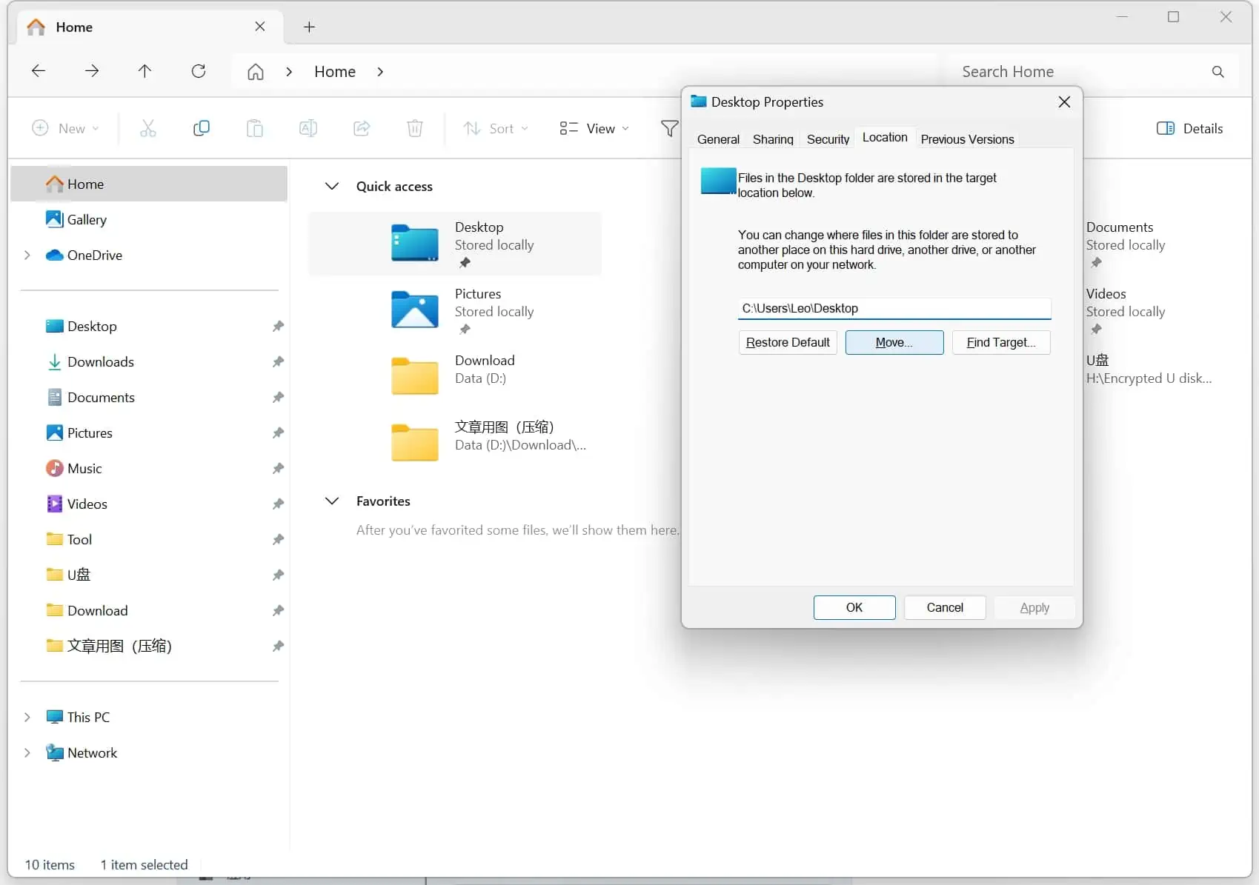Image resolution: width=1259 pixels, height=885 pixels.
Task: Collapse the Quick access section
Action: [x=332, y=187]
